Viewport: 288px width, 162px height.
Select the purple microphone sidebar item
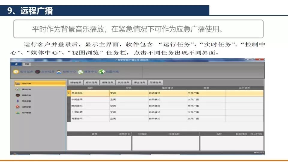tap(23, 101)
